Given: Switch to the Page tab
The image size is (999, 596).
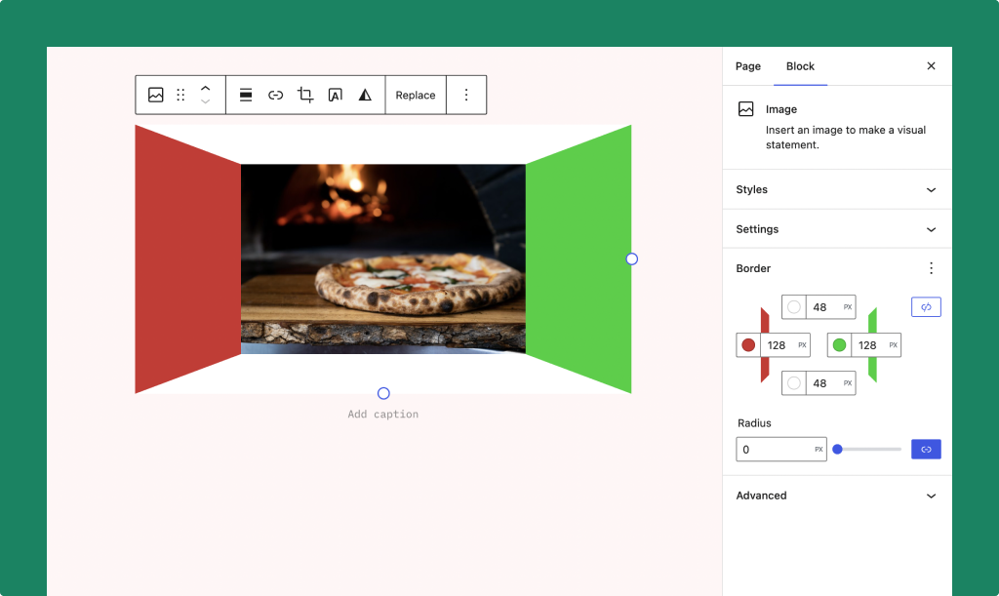Looking at the screenshot, I should coord(748,66).
